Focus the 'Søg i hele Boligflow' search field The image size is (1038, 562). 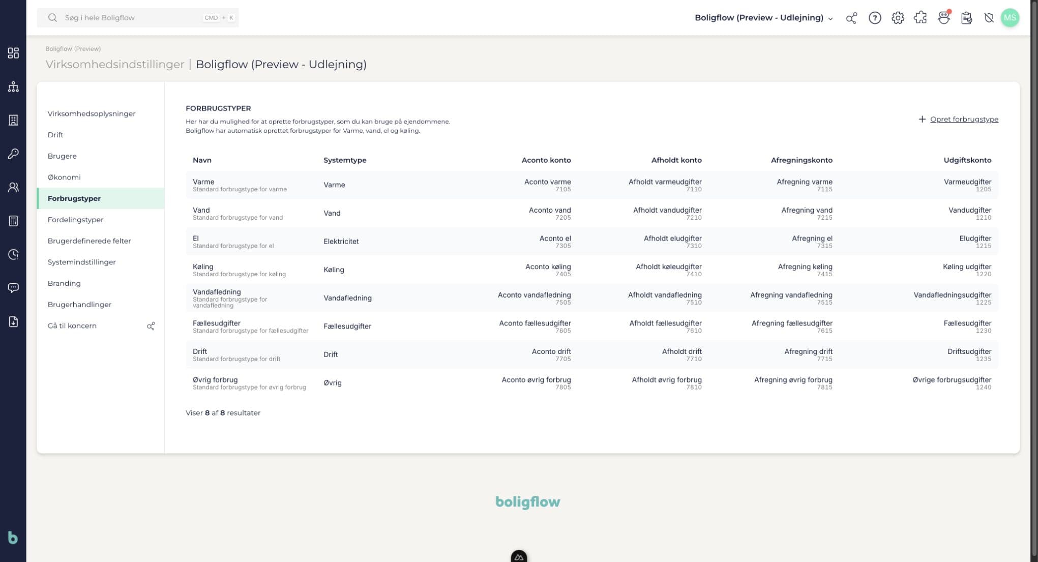pos(138,18)
